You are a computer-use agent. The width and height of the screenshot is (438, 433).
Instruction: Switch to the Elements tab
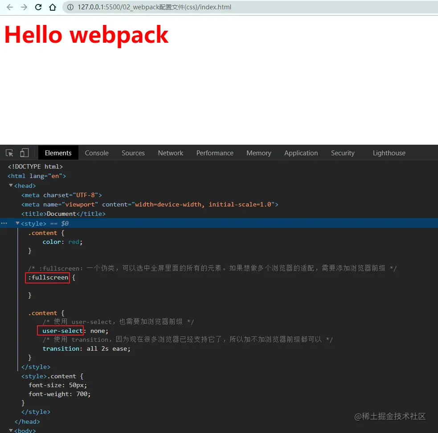pos(58,153)
